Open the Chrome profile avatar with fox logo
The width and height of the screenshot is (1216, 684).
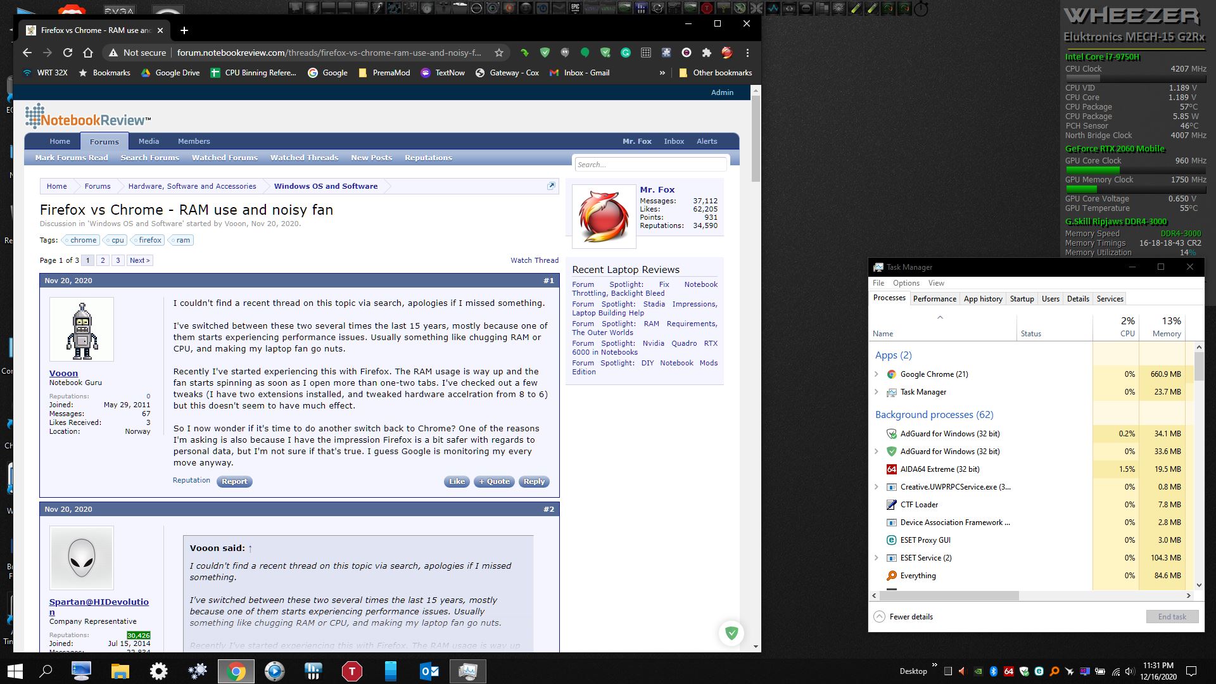pyautogui.click(x=727, y=53)
